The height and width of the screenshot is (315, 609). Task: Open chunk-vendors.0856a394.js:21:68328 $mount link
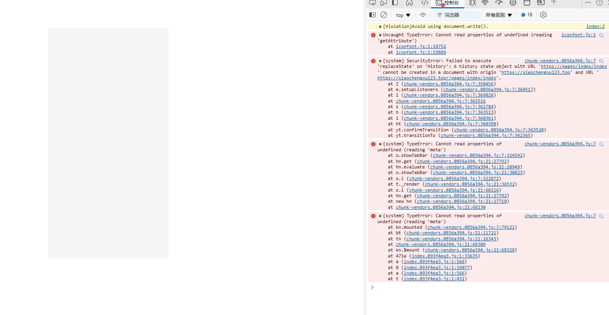pyautogui.click(x=470, y=250)
